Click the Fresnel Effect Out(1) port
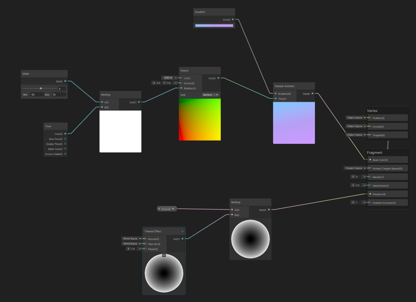 [x=182, y=239]
